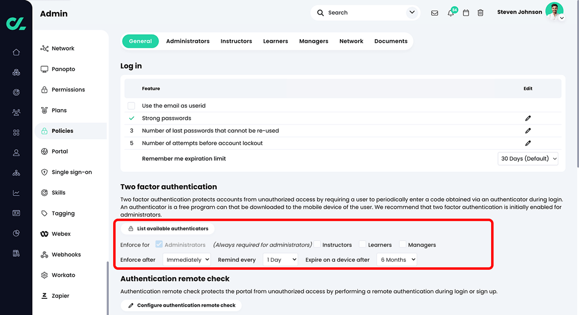Image resolution: width=579 pixels, height=315 pixels.
Task: Select Policies in the admin sidebar
Action: (x=70, y=131)
